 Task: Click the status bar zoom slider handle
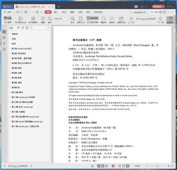(158, 166)
